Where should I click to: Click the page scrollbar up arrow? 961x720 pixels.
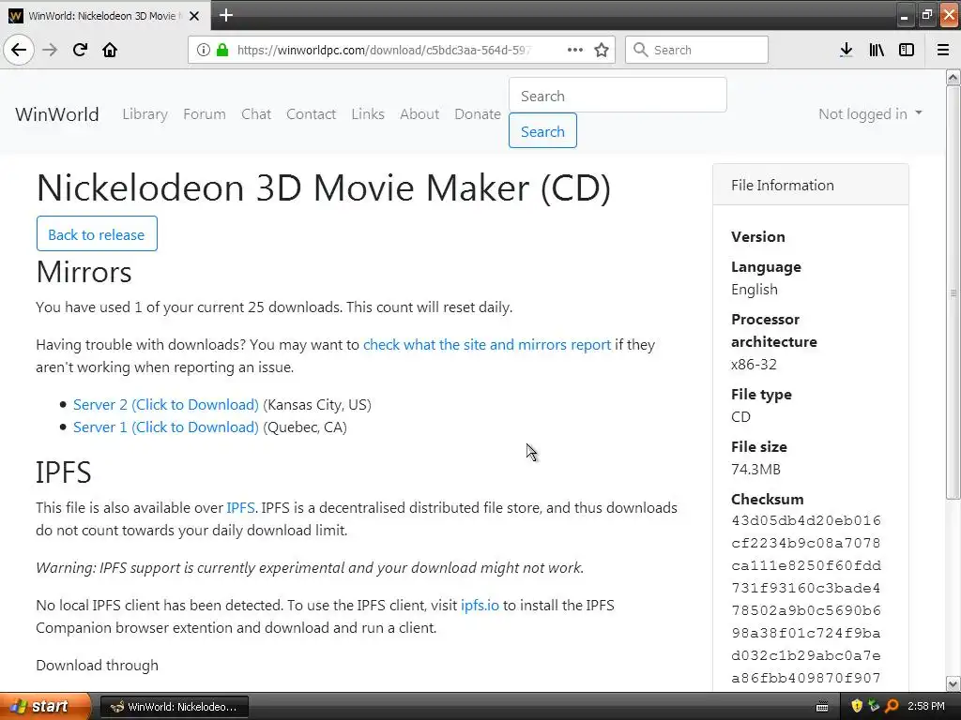tap(953, 77)
